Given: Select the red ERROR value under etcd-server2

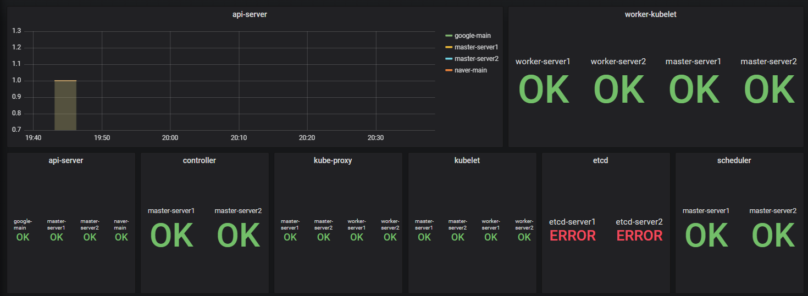Looking at the screenshot, I should [x=639, y=236].
